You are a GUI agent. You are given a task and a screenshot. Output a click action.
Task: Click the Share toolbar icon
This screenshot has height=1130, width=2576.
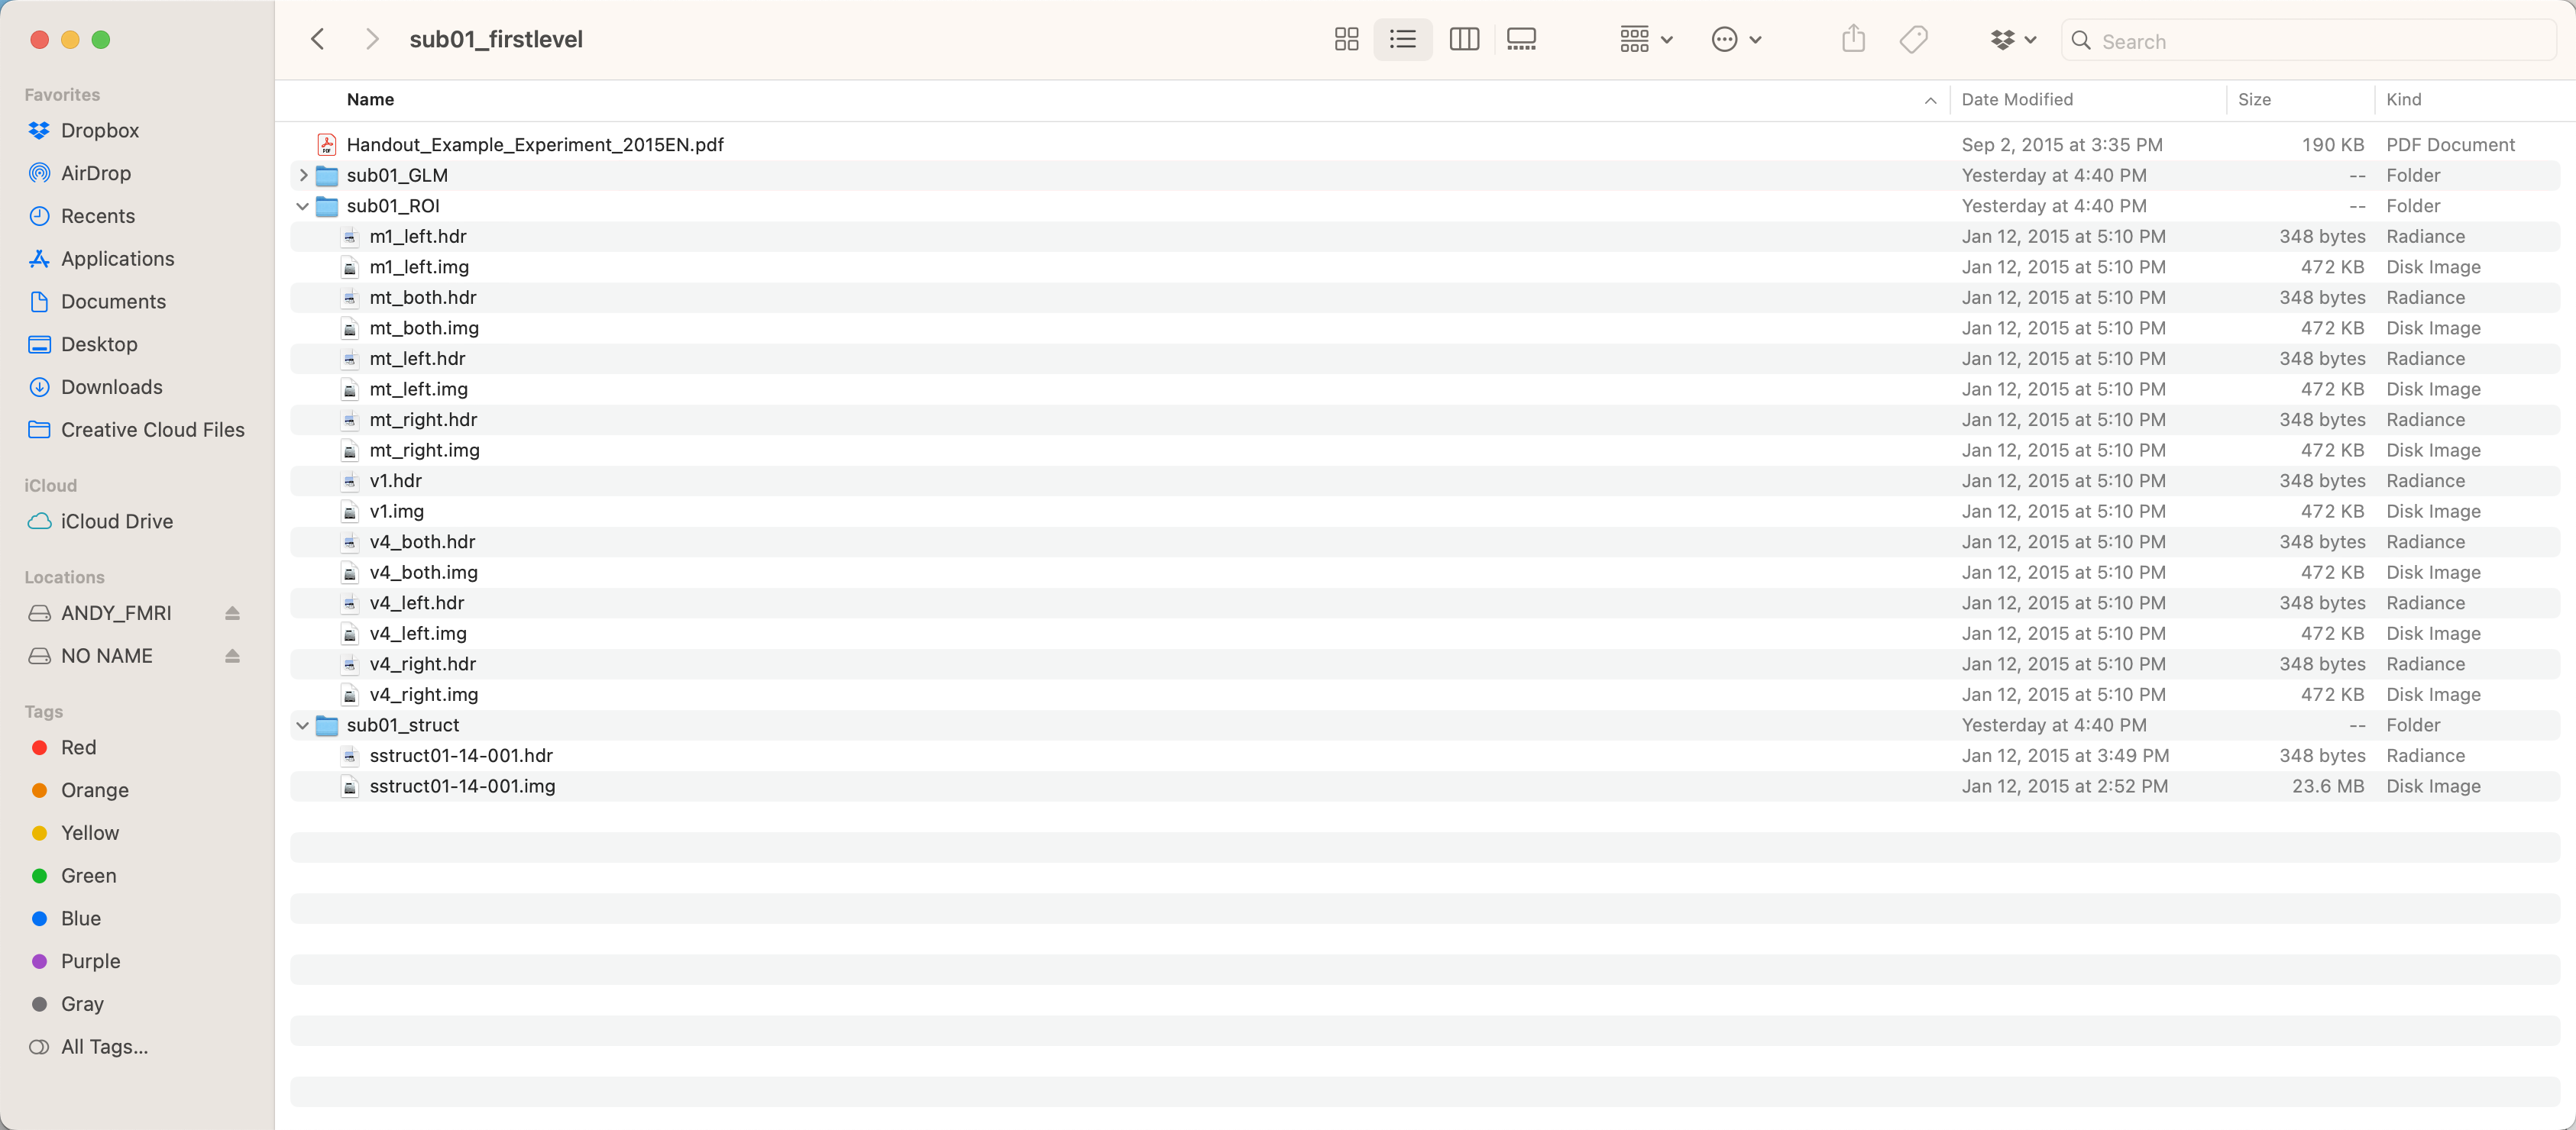pyautogui.click(x=1853, y=39)
